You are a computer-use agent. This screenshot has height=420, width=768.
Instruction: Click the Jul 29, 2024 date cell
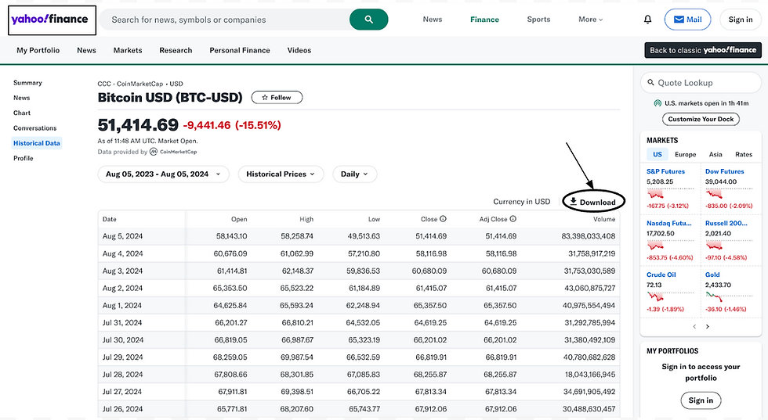pyautogui.click(x=122, y=357)
